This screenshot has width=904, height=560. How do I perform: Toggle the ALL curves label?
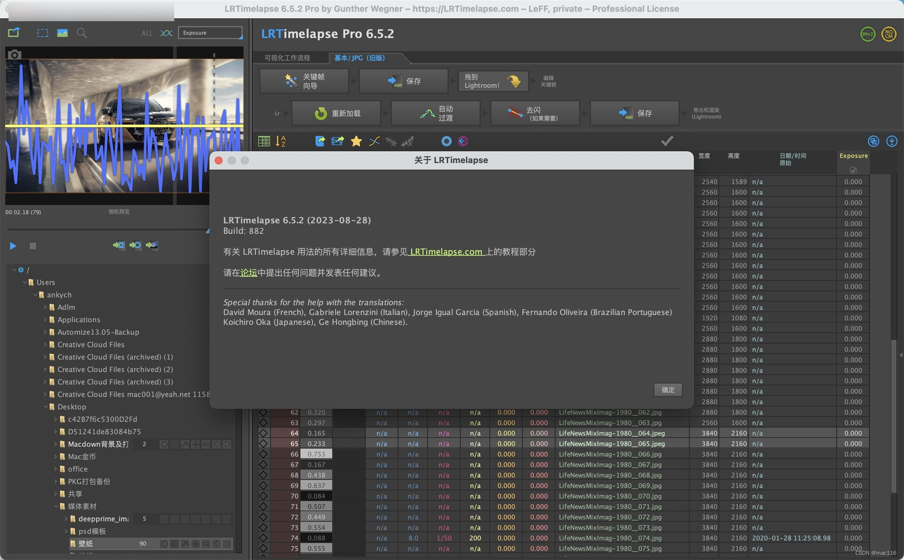click(x=147, y=33)
